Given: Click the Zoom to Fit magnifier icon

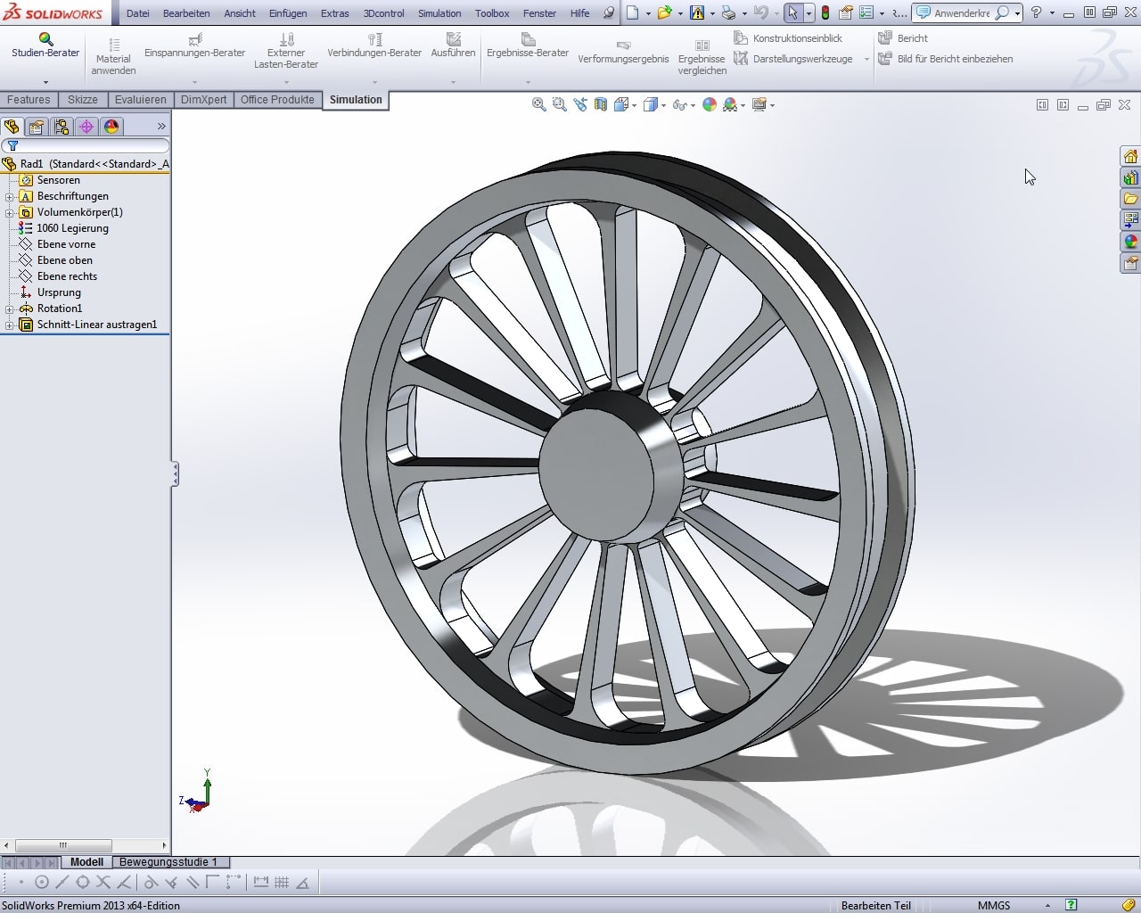Looking at the screenshot, I should [538, 104].
